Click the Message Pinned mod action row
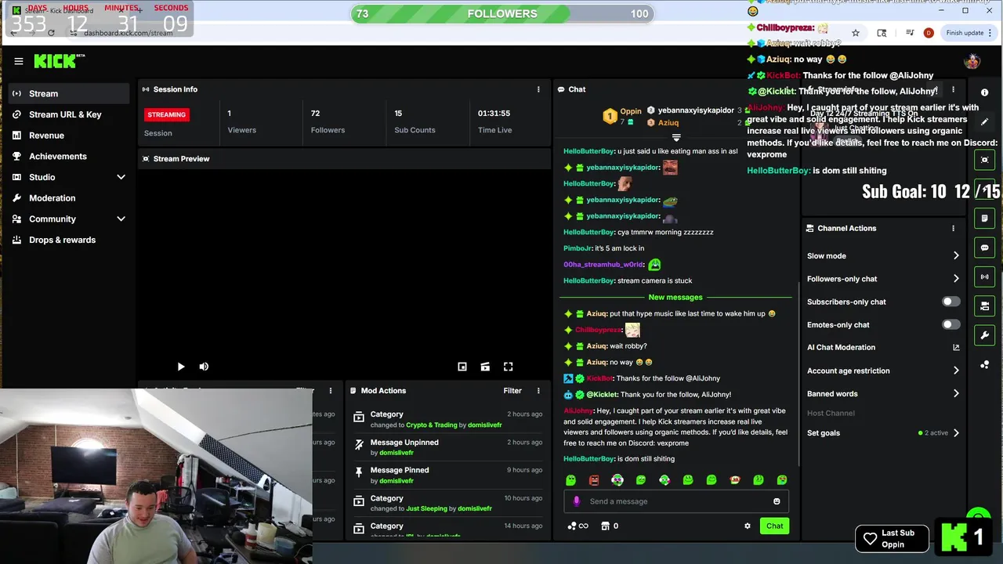The height and width of the screenshot is (564, 1003). coord(447,475)
